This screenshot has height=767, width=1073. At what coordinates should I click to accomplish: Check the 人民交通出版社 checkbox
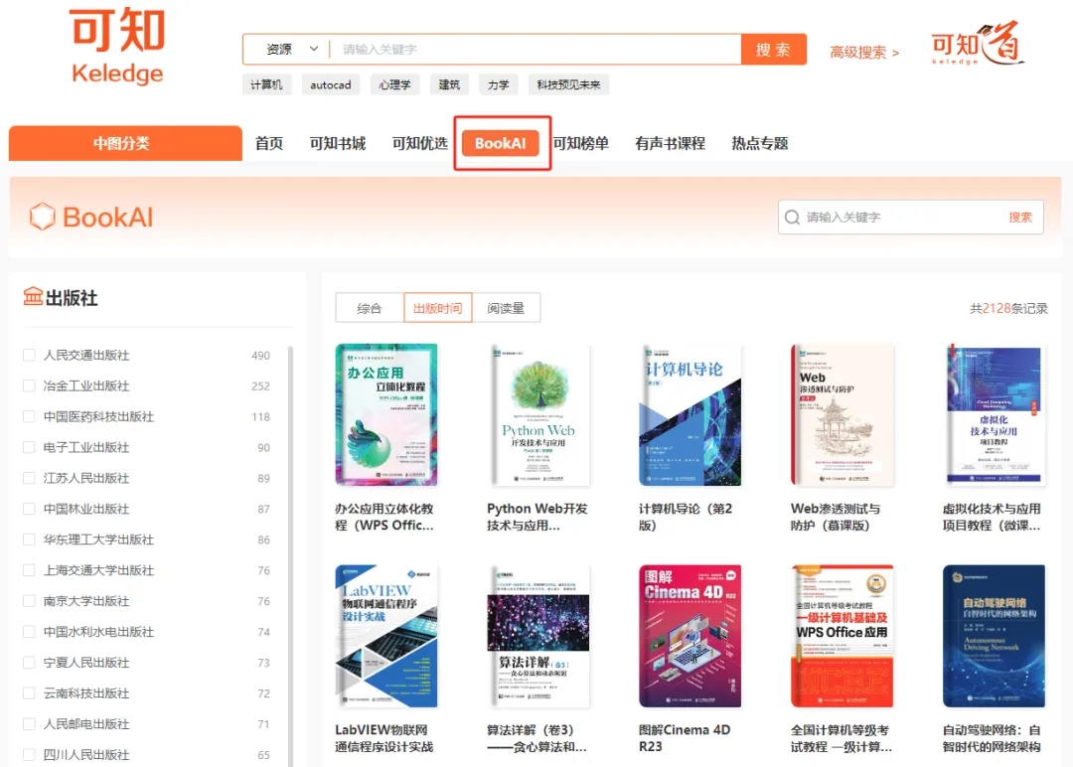[x=29, y=356]
